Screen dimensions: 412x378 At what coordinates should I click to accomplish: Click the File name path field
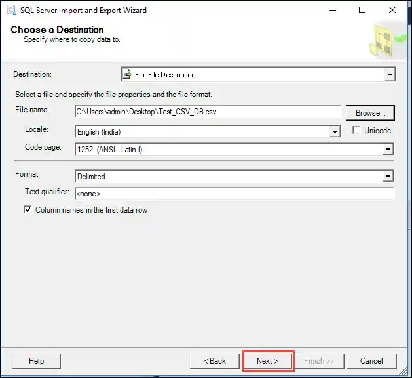coord(208,112)
